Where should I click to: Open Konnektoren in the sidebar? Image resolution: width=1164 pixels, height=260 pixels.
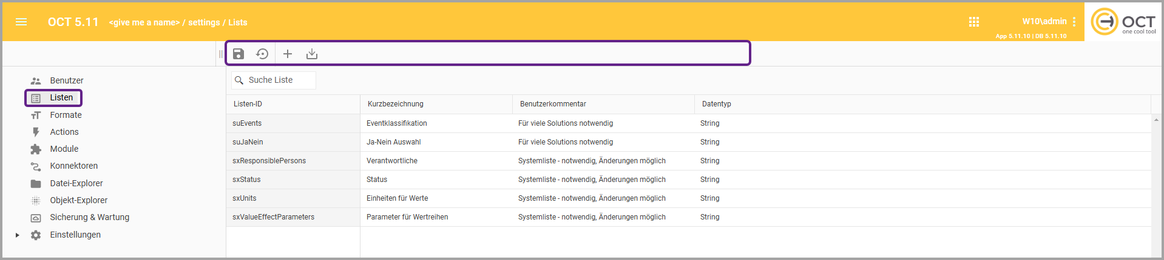73,166
